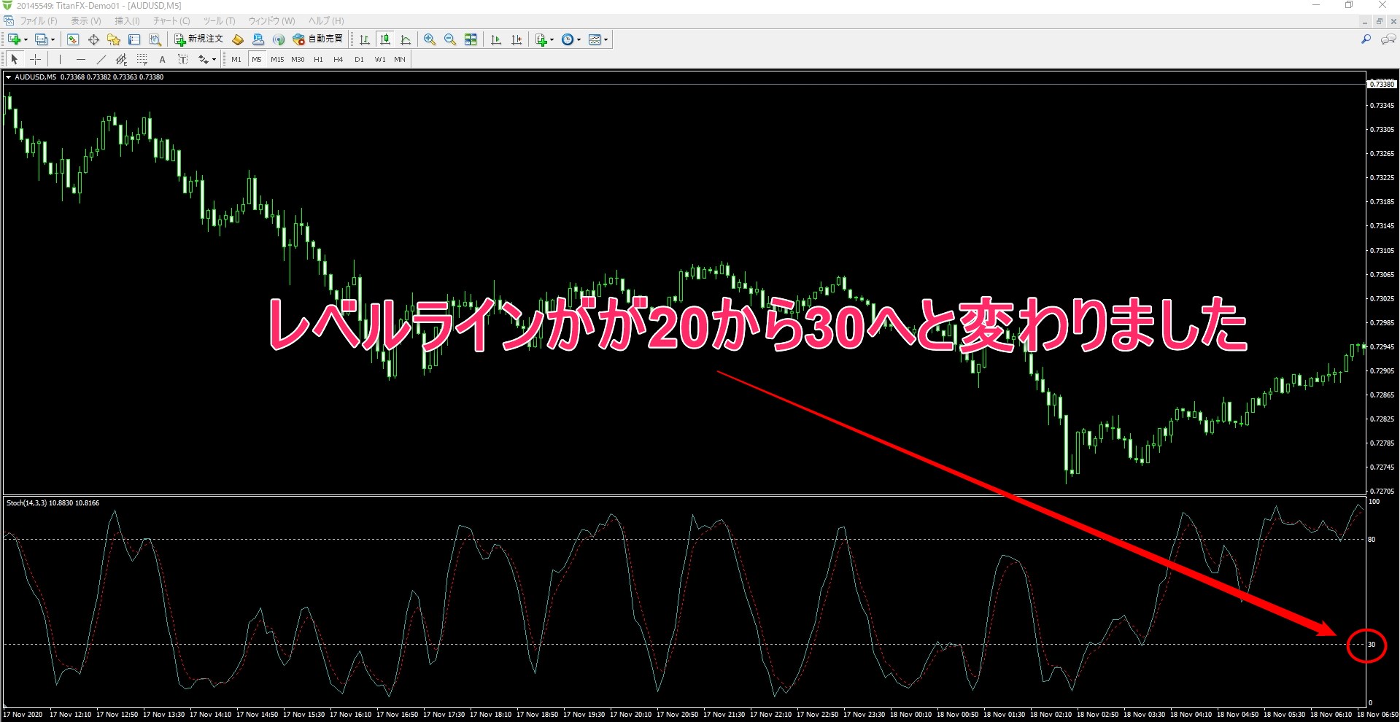Image resolution: width=1400 pixels, height=722 pixels.
Task: Select the text A tool
Action: point(162,59)
